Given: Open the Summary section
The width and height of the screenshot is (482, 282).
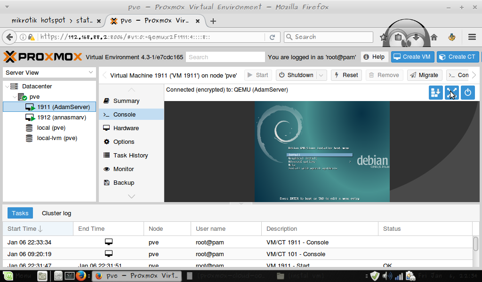Looking at the screenshot, I should pos(131,101).
